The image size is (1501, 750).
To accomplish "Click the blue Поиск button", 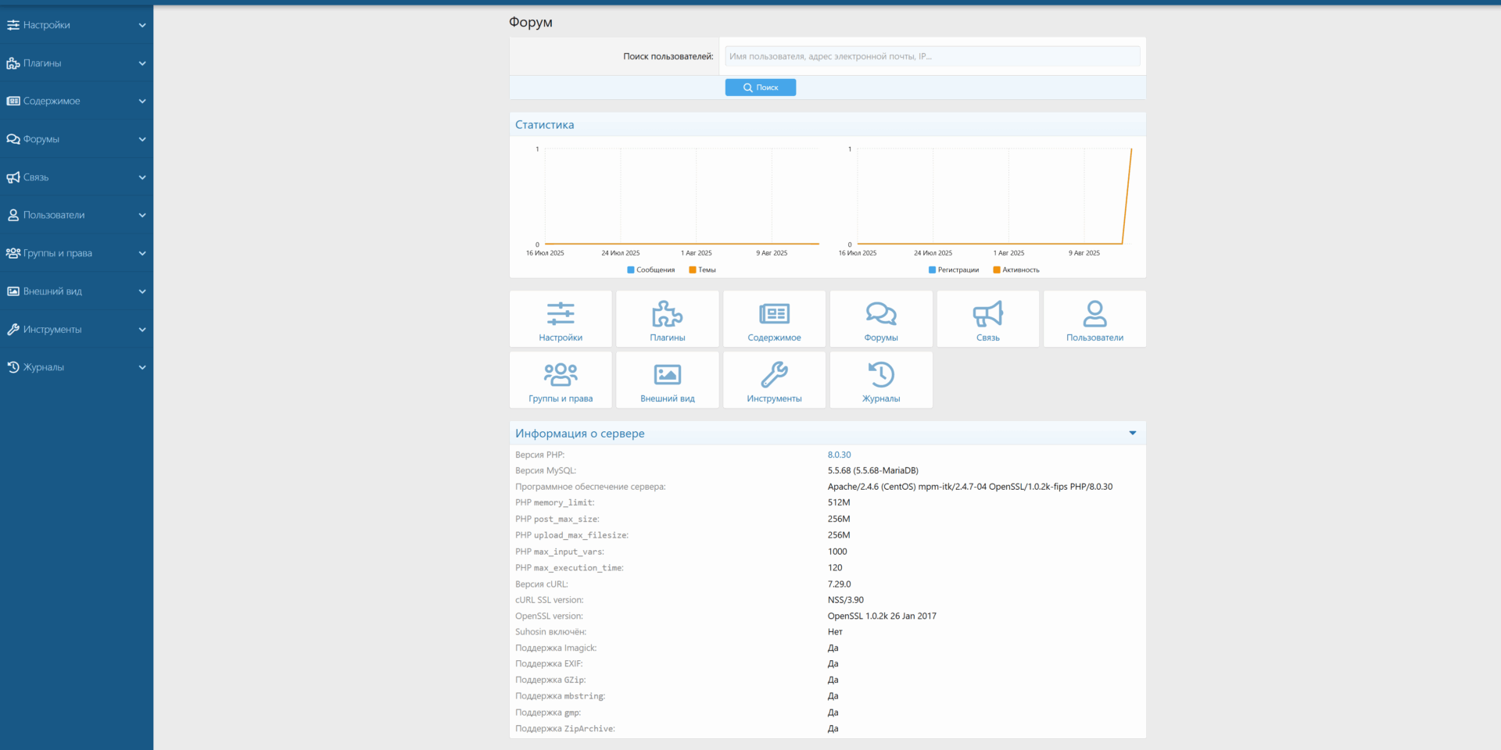I will click(760, 87).
